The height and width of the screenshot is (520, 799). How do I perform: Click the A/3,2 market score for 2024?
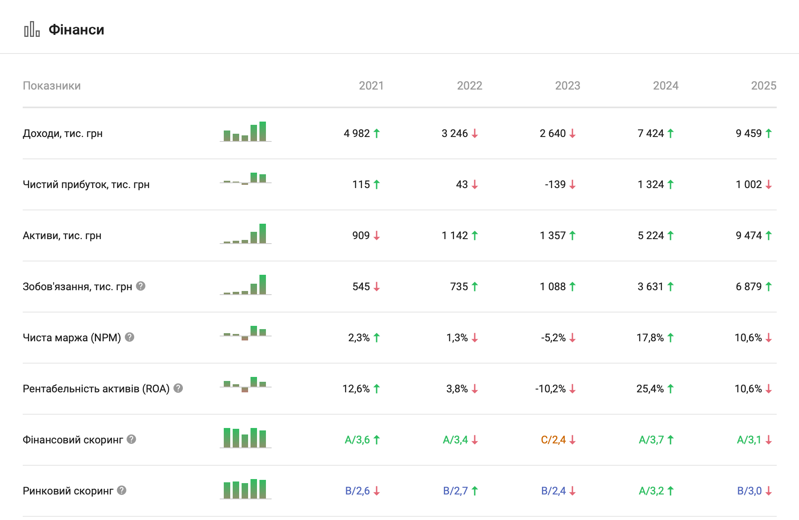click(651, 491)
